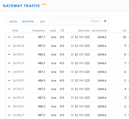Image resolution: width=129 pixels, height=119 pixels.
Task: Click the uplink arrow icon at 16:39:37
Action: coord(9,80)
